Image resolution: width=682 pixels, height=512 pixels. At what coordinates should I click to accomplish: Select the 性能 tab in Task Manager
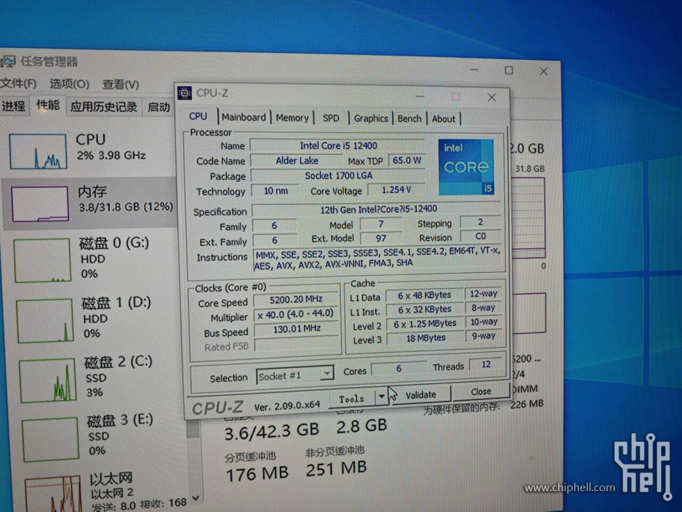[48, 105]
